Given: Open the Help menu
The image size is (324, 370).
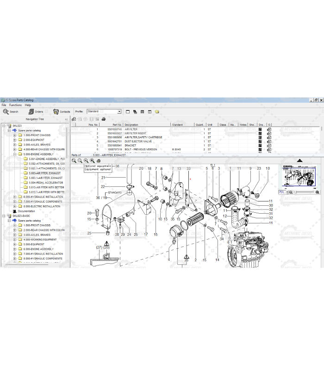Looking at the screenshot, I should (x=28, y=105).
